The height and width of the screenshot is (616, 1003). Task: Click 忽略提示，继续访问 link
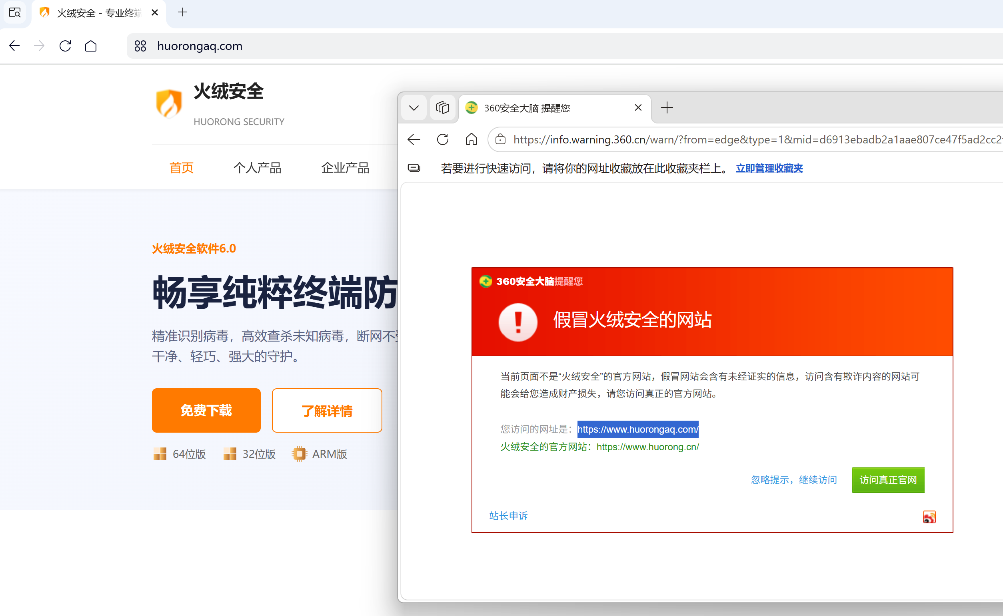[x=794, y=480]
